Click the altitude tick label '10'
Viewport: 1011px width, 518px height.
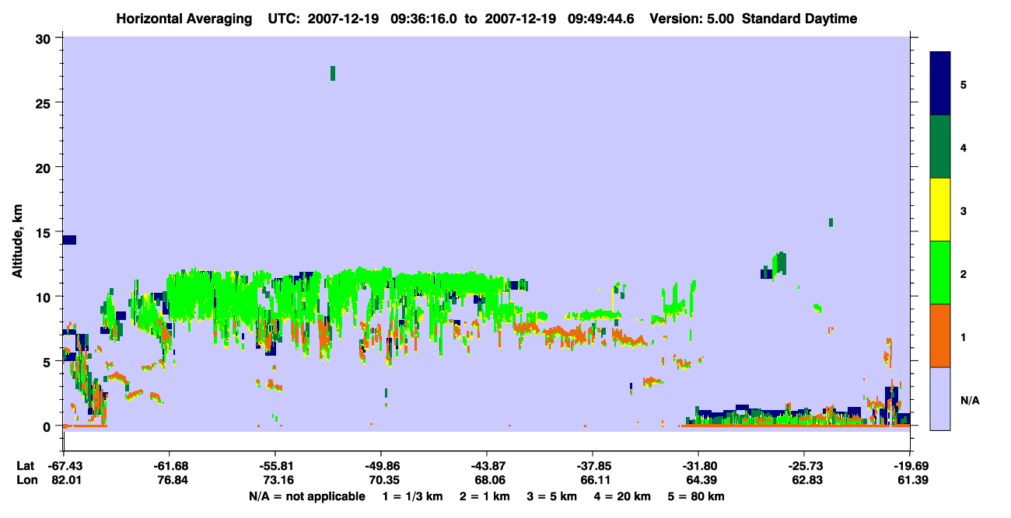click(45, 297)
